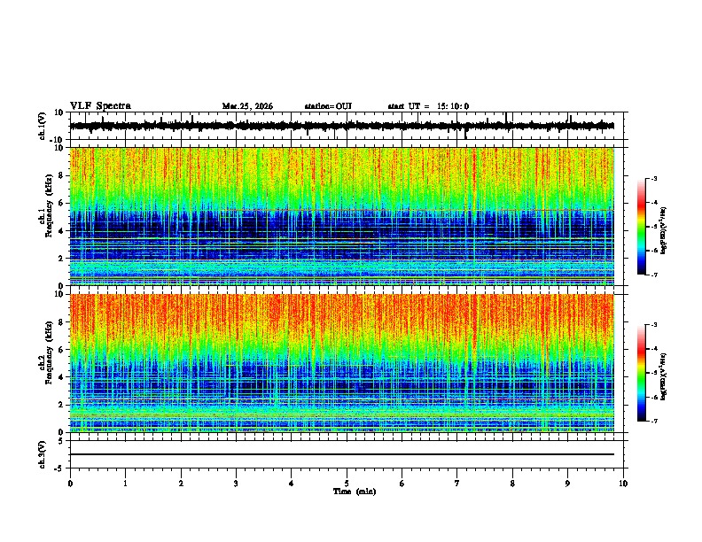Click the ch.2 PSD color scale bar
The height and width of the screenshot is (542, 702).
coord(642,373)
